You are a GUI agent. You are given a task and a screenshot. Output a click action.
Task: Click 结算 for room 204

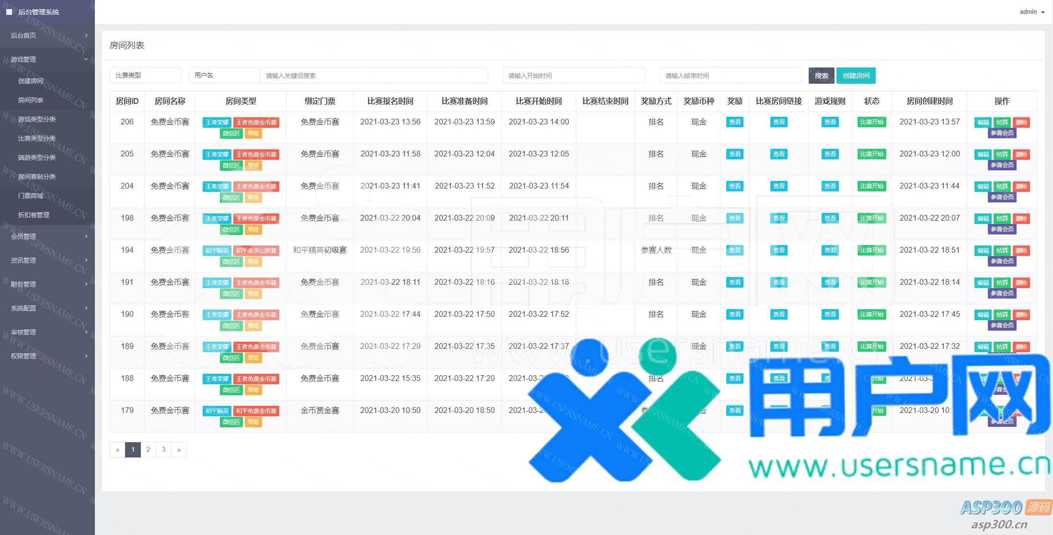[1002, 187]
